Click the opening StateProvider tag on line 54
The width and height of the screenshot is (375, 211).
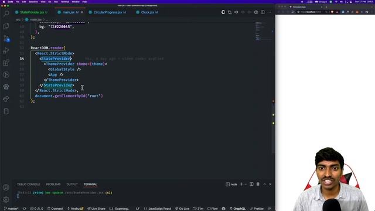[x=56, y=59]
